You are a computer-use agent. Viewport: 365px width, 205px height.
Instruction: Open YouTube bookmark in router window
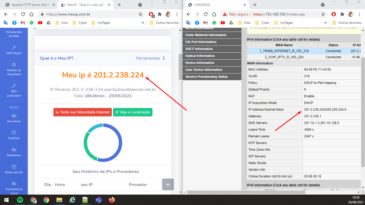223,23
